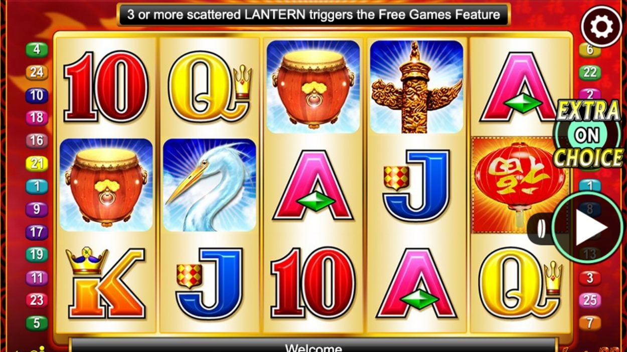The width and height of the screenshot is (627, 352).
Task: Open the settings gear menu
Action: [x=601, y=27]
